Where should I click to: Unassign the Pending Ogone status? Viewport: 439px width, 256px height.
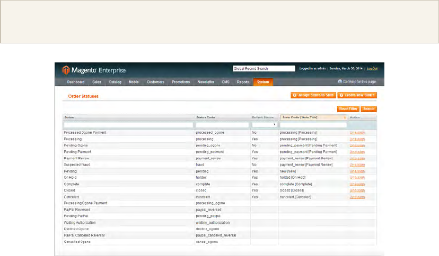click(x=357, y=145)
